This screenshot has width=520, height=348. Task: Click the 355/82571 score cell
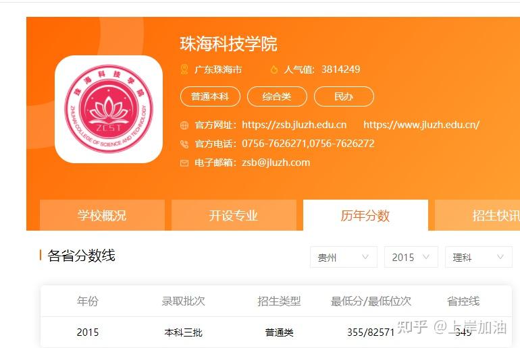[371, 332]
